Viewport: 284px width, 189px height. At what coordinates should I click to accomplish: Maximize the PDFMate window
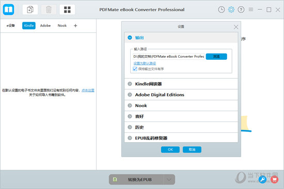(269, 9)
